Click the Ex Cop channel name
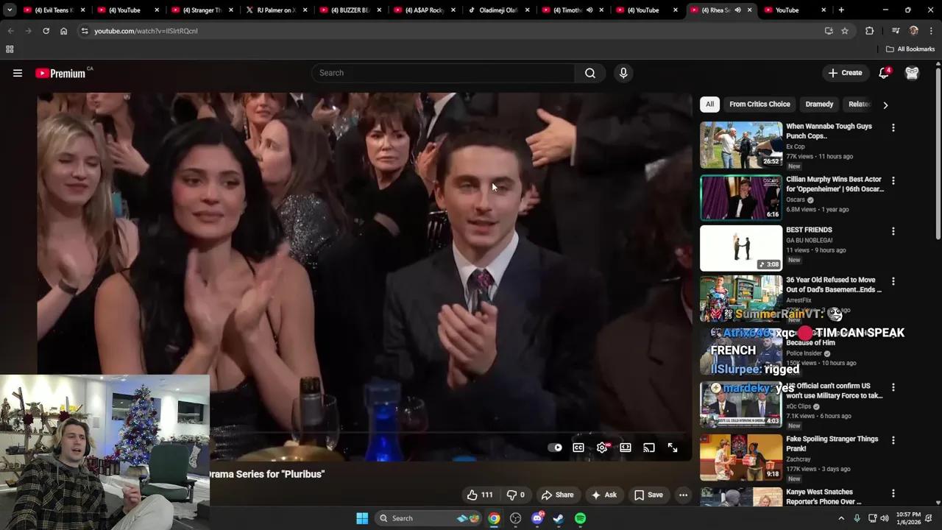The height and width of the screenshot is (530, 942). [796, 146]
